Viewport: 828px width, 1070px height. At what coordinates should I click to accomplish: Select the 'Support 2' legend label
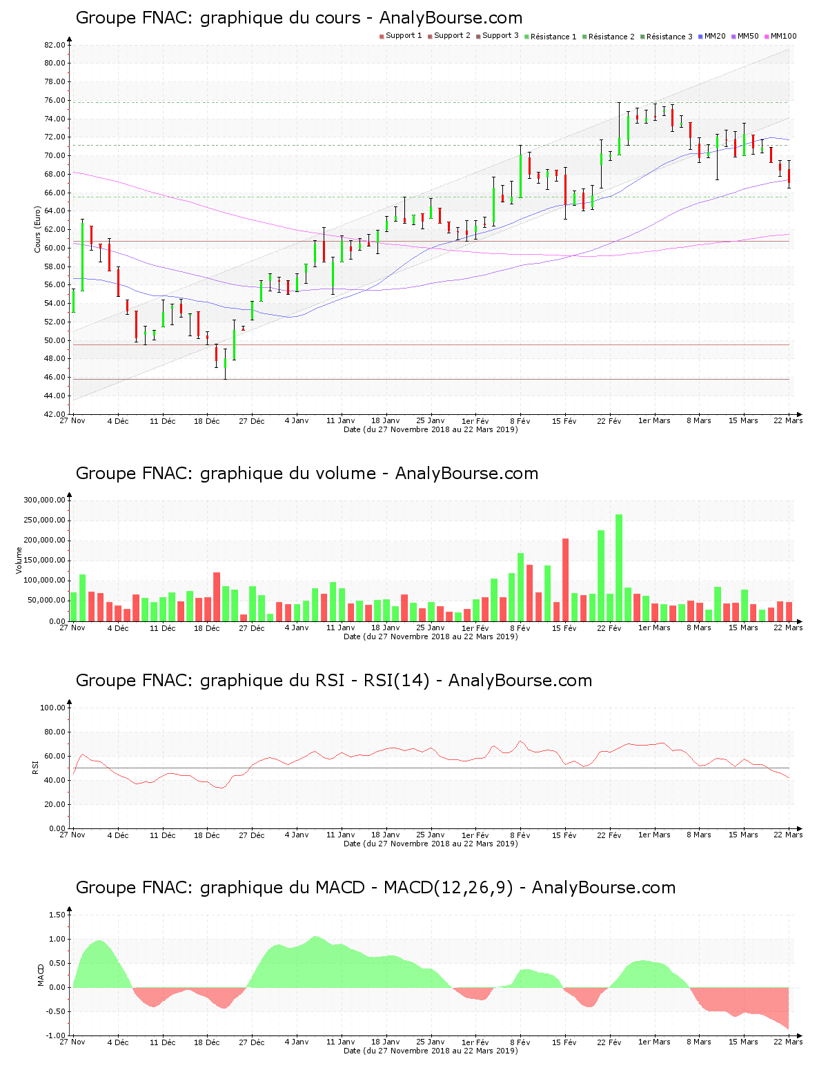coord(452,36)
